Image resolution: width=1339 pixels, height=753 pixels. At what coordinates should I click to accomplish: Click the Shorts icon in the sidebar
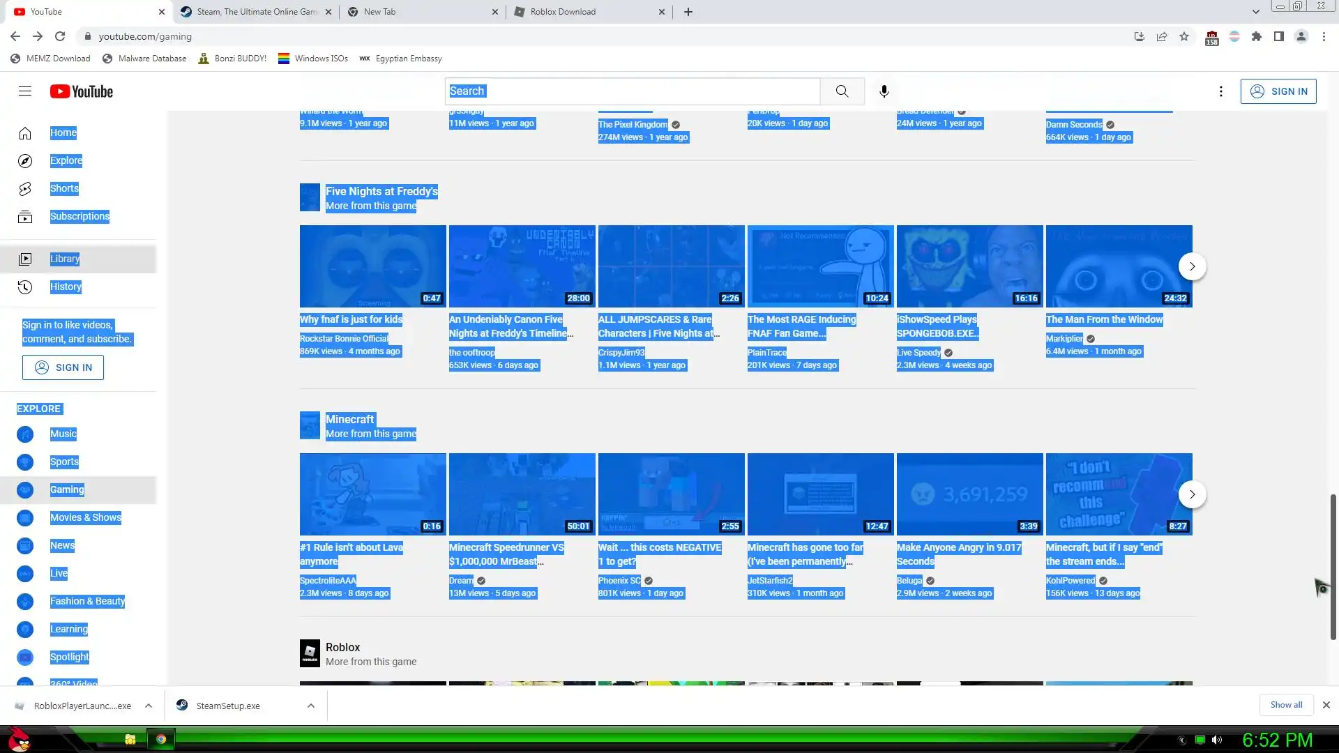pos(25,189)
